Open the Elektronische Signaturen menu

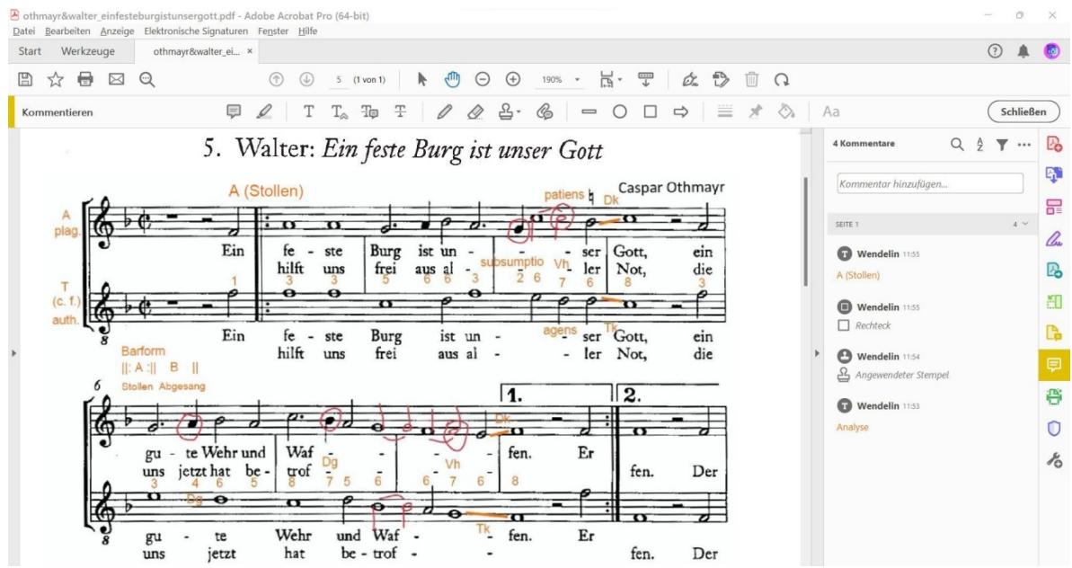196,31
